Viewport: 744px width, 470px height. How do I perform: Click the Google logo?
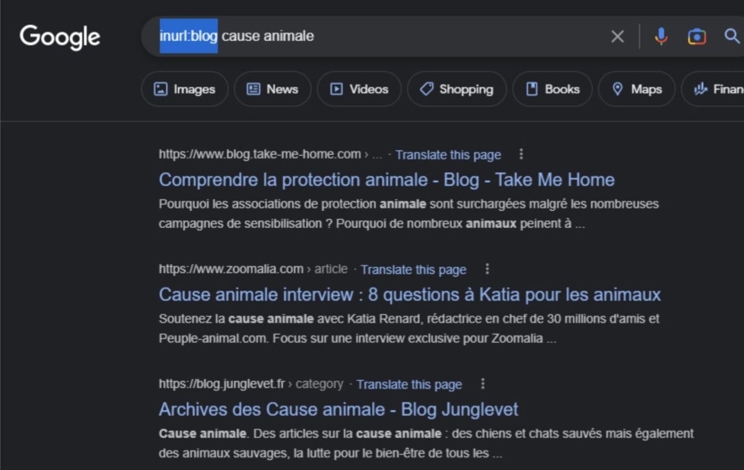click(60, 37)
